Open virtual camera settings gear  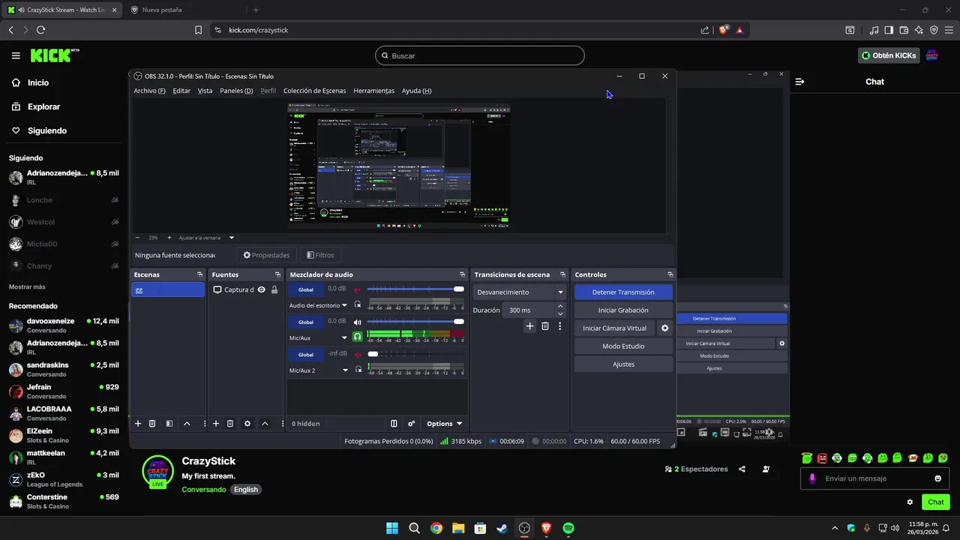click(664, 328)
